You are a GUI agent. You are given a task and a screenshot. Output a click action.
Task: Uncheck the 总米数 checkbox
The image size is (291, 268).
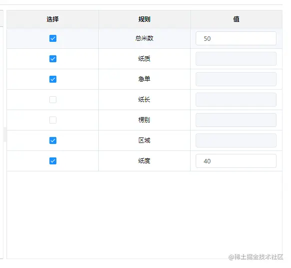[x=53, y=38]
